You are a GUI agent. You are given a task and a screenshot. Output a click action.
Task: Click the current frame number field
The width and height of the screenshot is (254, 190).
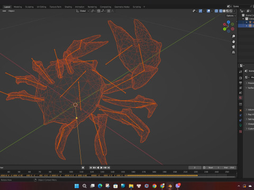195,167
